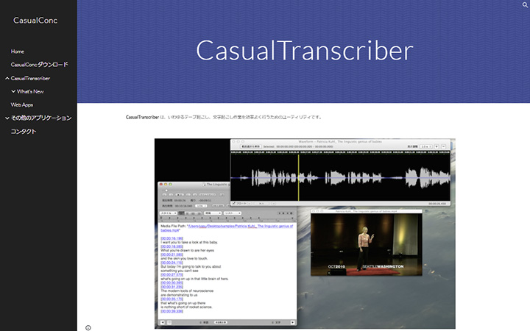This screenshot has height=331, width=530.
Task: Click line "and the skin you love to touch."
Action: (184, 259)
